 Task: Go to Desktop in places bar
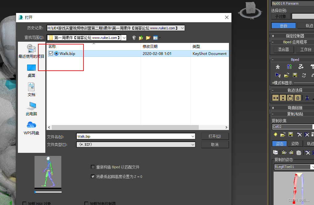click(x=31, y=71)
